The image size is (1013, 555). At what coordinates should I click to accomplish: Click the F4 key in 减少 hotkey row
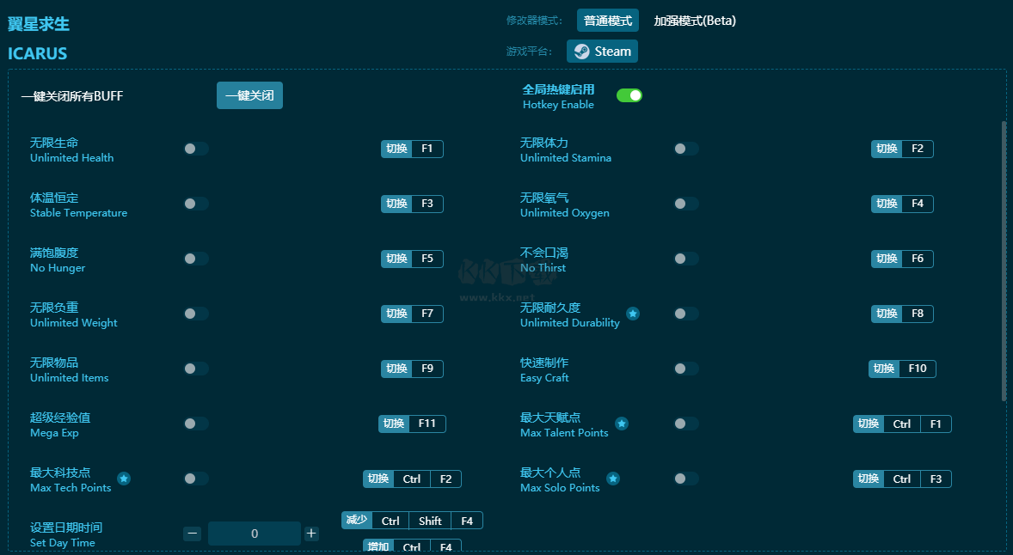[467, 521]
